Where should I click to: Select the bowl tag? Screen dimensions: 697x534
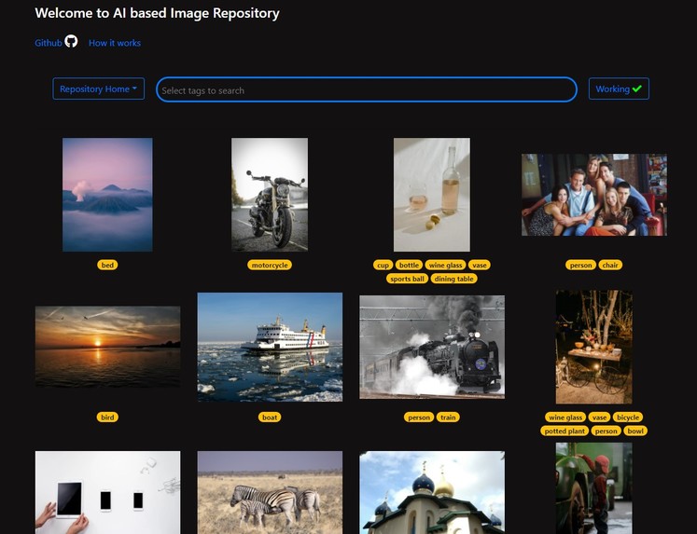coord(635,431)
